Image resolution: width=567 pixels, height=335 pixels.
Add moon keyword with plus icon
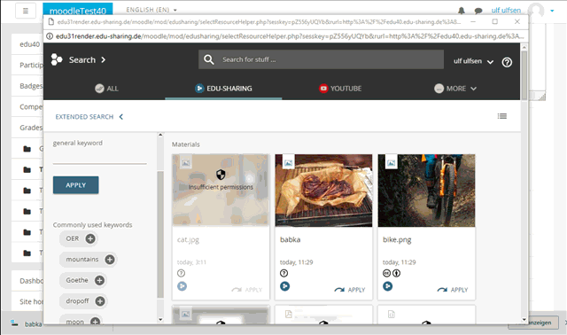[95, 321]
